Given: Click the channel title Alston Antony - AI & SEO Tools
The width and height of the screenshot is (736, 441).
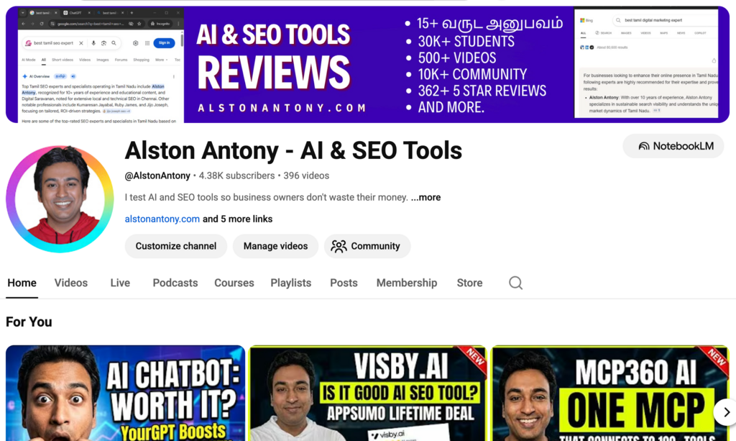Looking at the screenshot, I should pos(293,150).
